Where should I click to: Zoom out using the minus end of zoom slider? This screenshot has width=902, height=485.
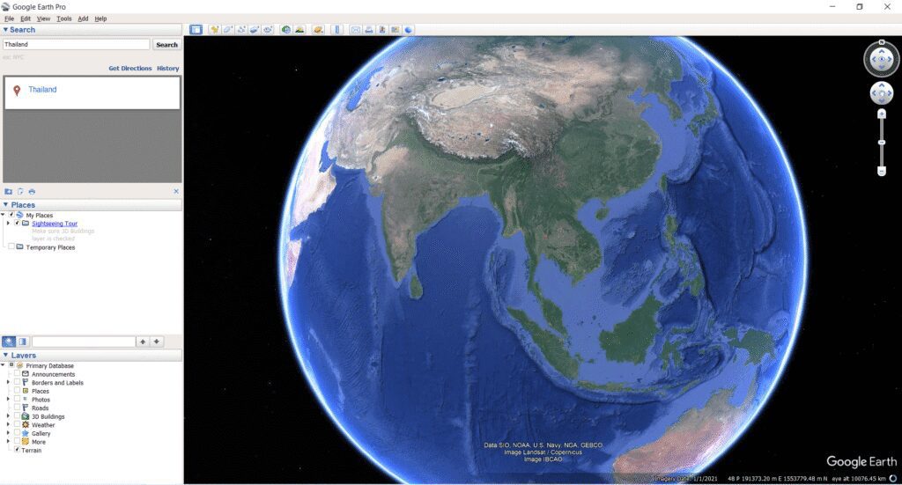tap(881, 172)
